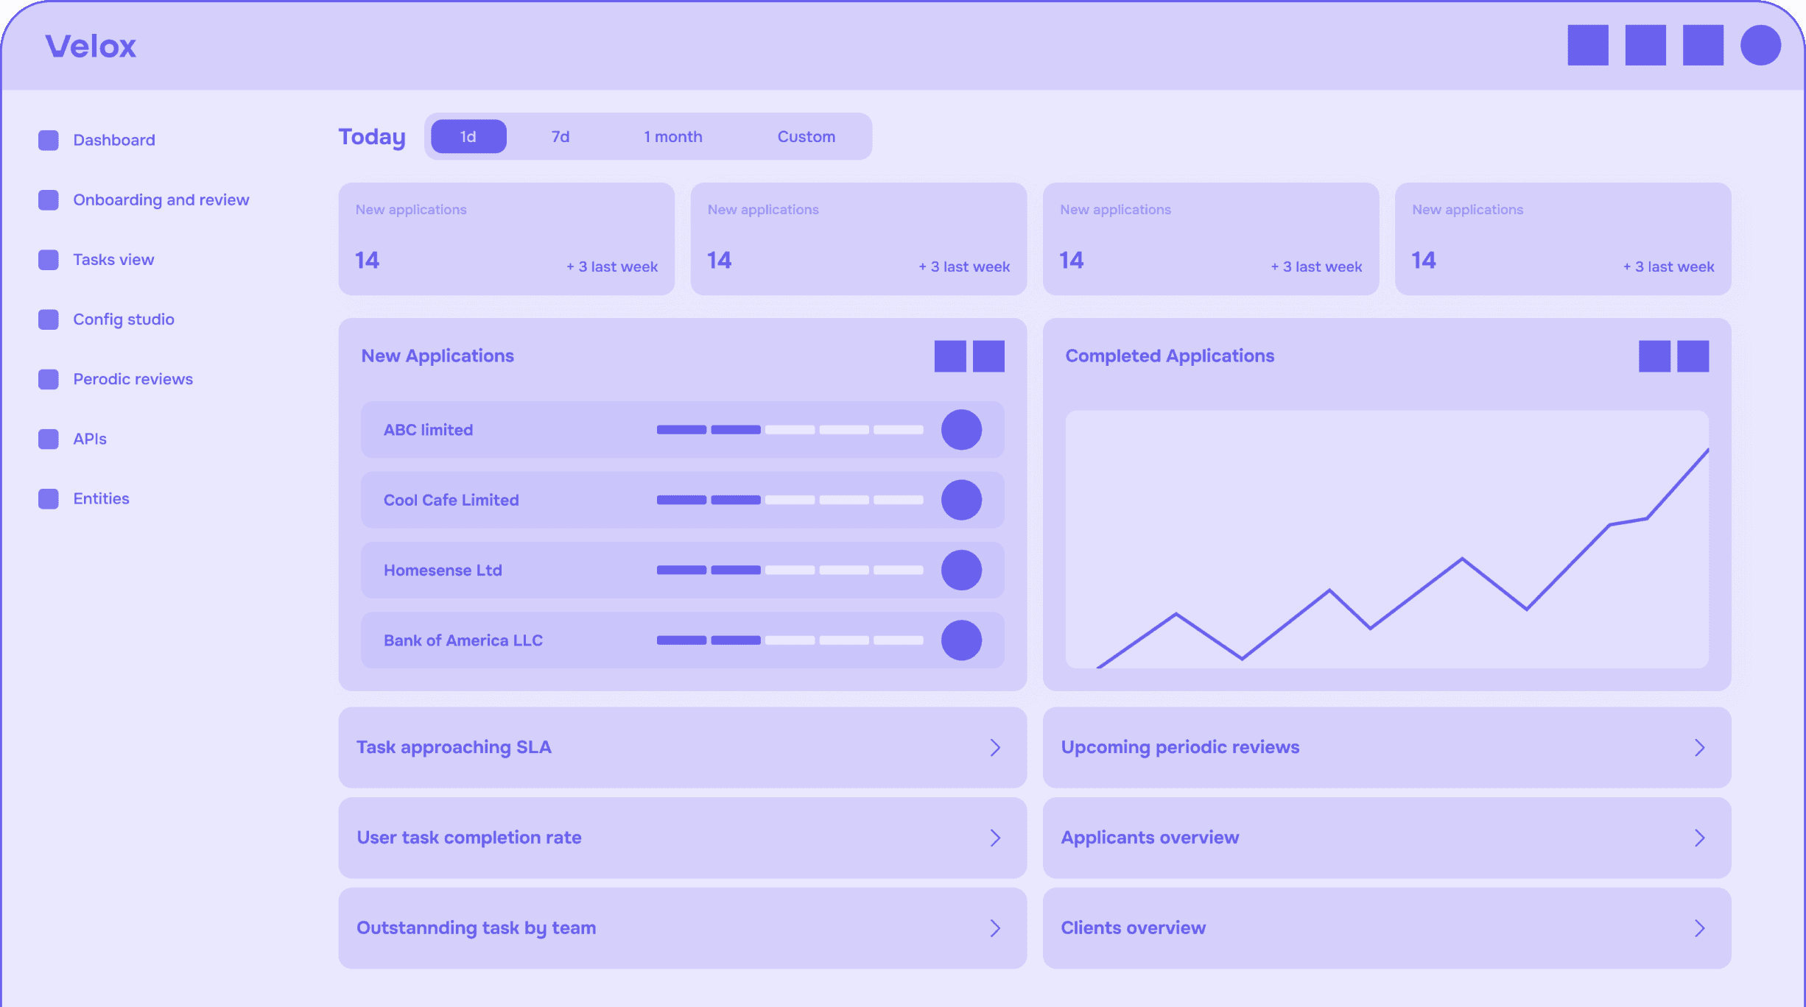Open the Cool Cafe Limited application
The image size is (1806, 1007).
(451, 501)
